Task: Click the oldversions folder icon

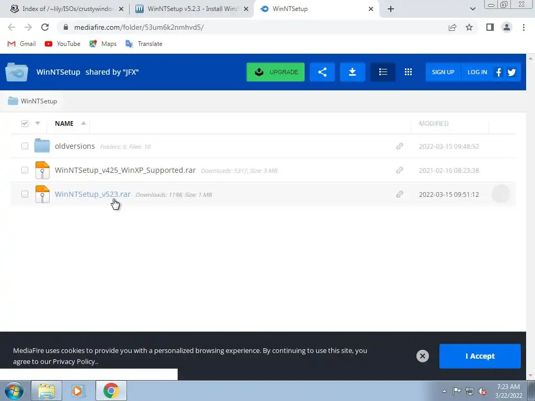Action: coord(42,146)
